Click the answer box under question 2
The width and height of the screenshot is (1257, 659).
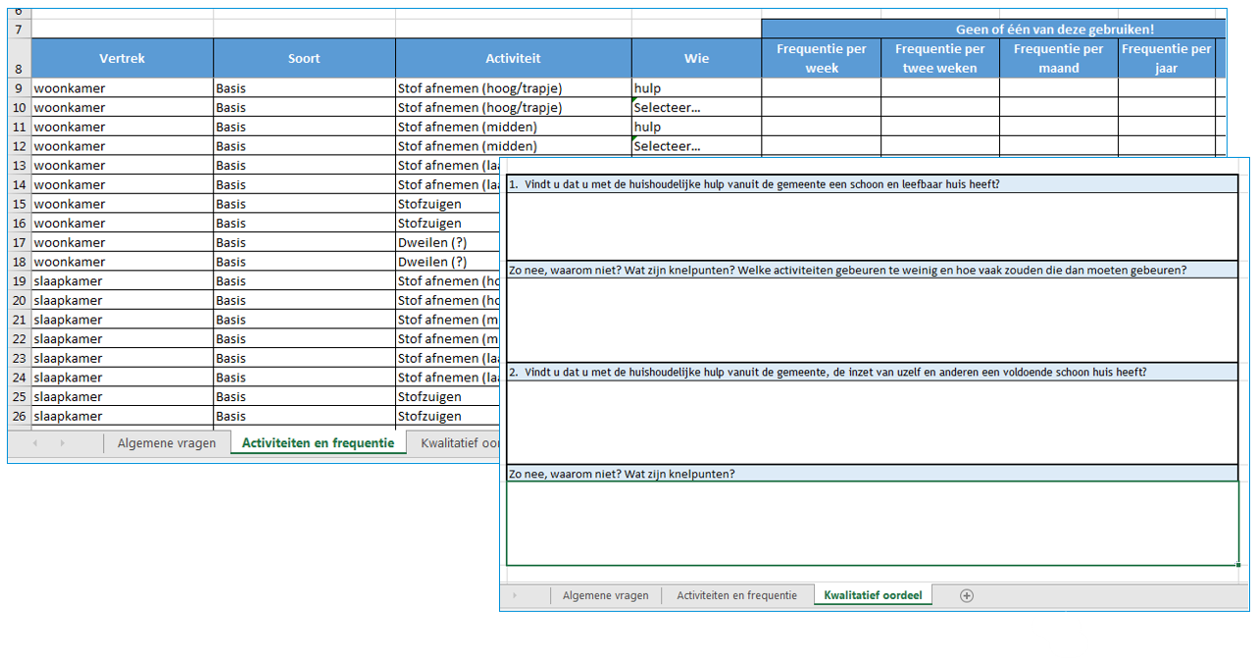(x=872, y=422)
